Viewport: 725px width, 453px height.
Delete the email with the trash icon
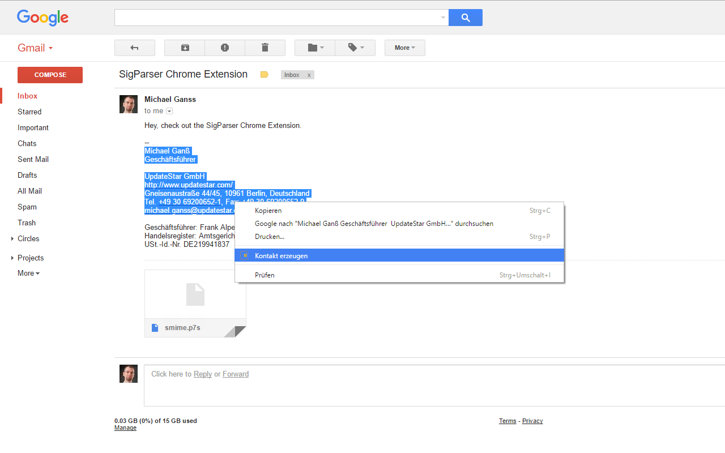(265, 48)
